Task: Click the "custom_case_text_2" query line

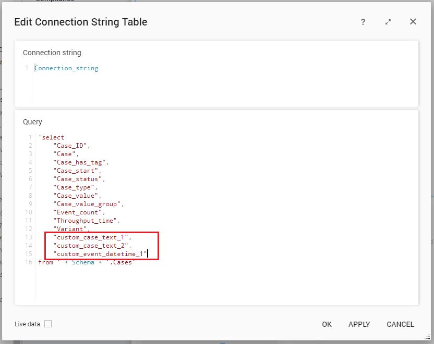Action: pyautogui.click(x=92, y=246)
